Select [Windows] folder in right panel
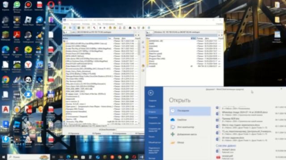 [x=153, y=64]
